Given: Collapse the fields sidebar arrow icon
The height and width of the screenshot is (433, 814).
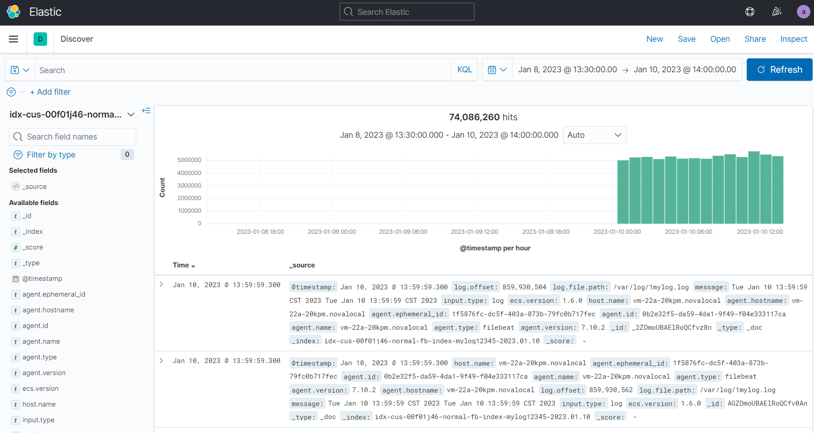Looking at the screenshot, I should 146,110.
